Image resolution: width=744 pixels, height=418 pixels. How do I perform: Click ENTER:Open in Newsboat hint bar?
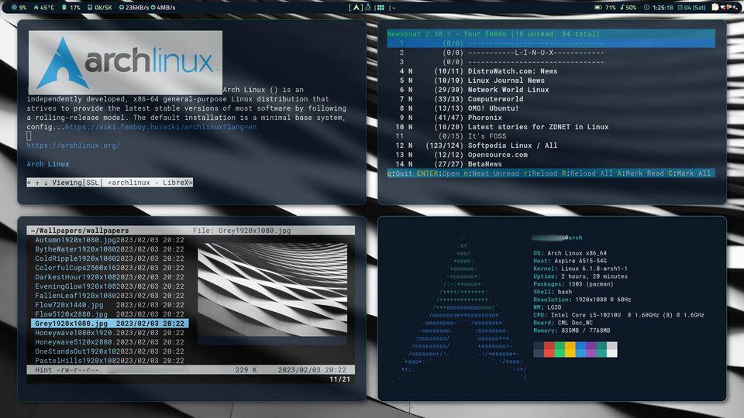pyautogui.click(x=438, y=173)
